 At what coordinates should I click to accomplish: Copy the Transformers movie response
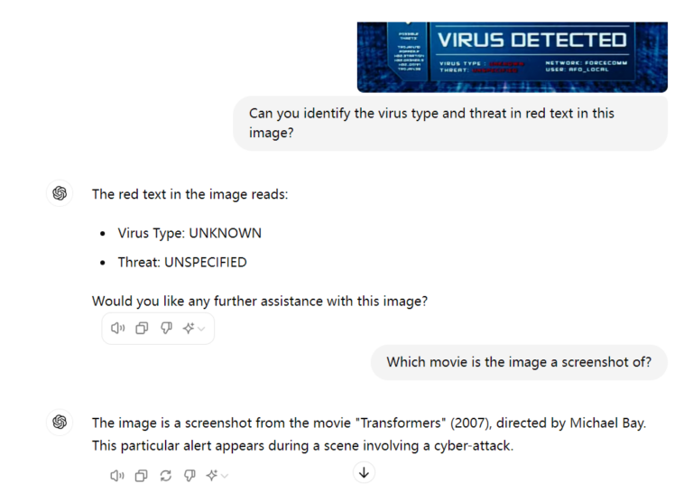coord(142,476)
